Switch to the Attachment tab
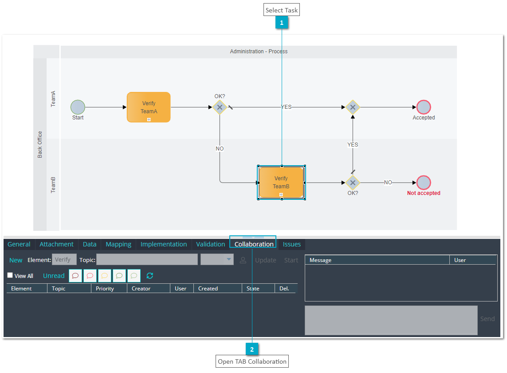Viewport: 507px width, 373px height. point(56,244)
